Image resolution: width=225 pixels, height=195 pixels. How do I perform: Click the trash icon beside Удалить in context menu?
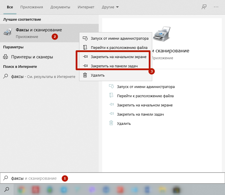pyautogui.click(x=85, y=75)
